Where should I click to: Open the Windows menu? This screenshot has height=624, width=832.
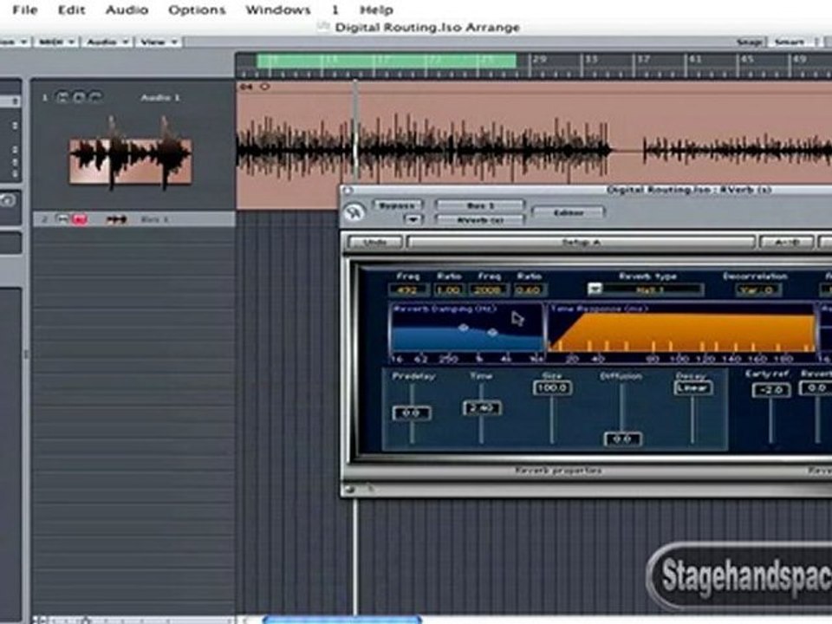pos(278,10)
